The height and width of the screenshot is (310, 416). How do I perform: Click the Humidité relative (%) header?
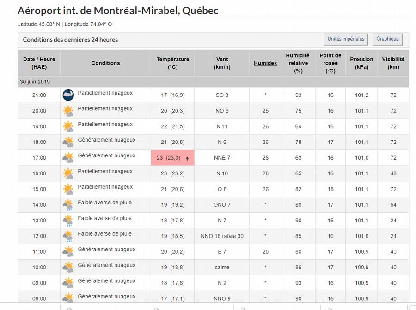298,63
